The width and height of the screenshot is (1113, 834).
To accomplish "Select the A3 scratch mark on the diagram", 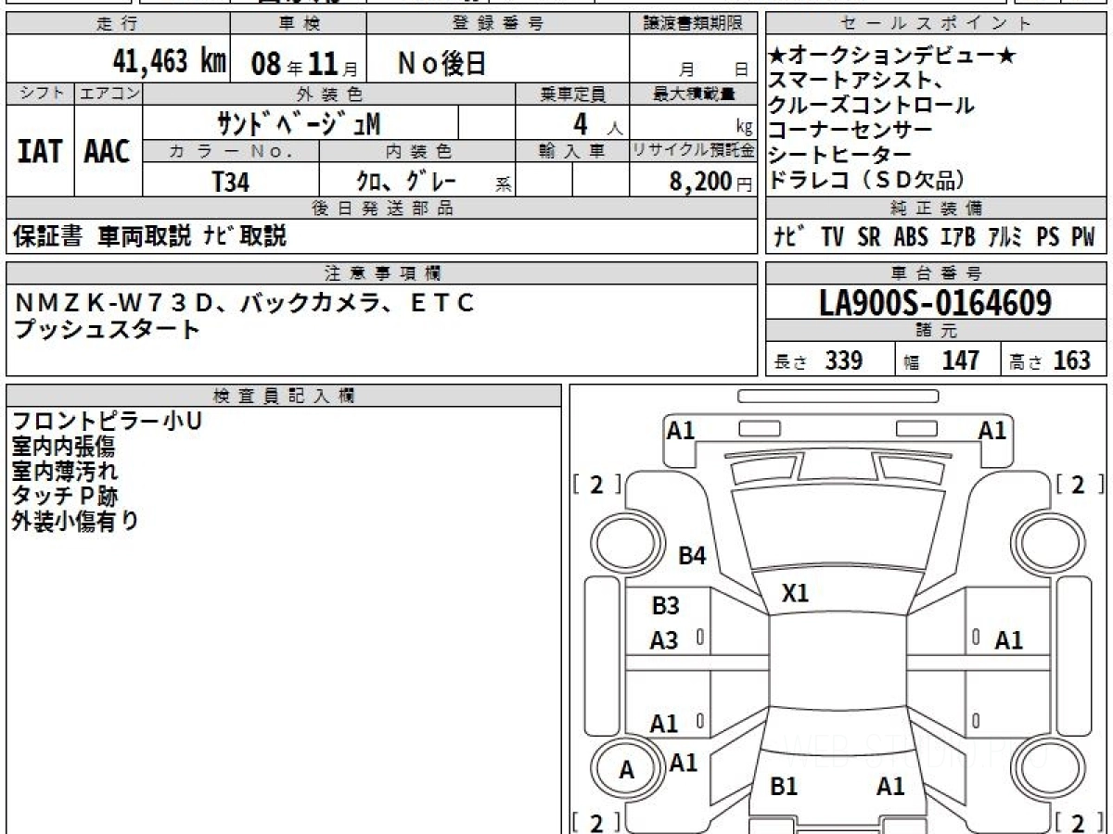I will pyautogui.click(x=664, y=640).
